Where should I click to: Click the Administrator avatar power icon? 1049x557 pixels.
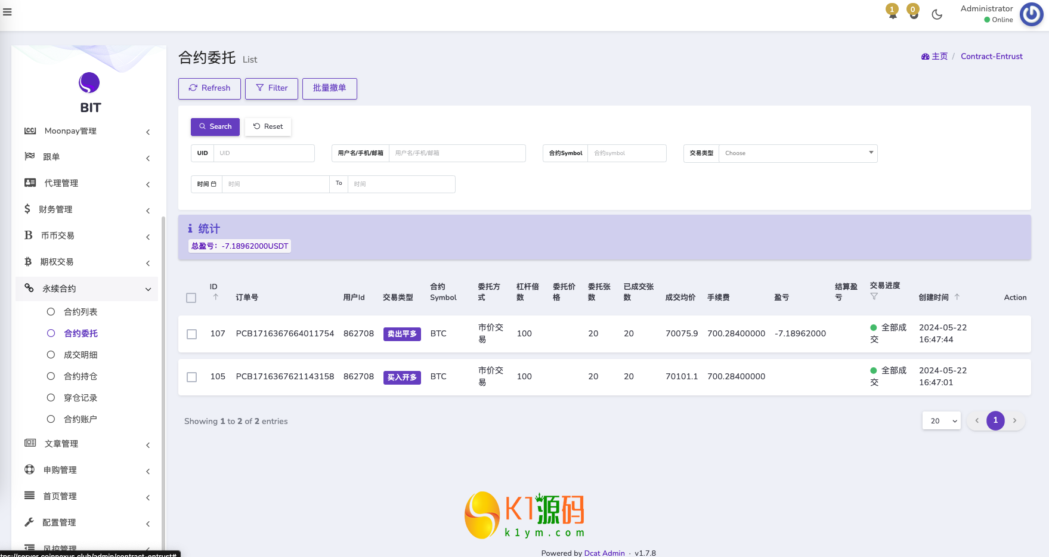[1031, 14]
